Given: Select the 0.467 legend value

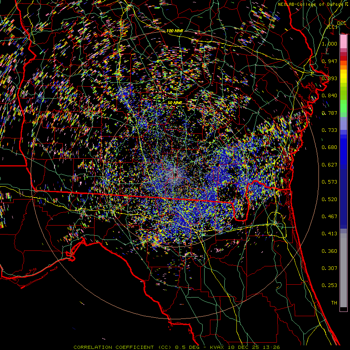Looking at the screenshot, I should [x=329, y=217].
